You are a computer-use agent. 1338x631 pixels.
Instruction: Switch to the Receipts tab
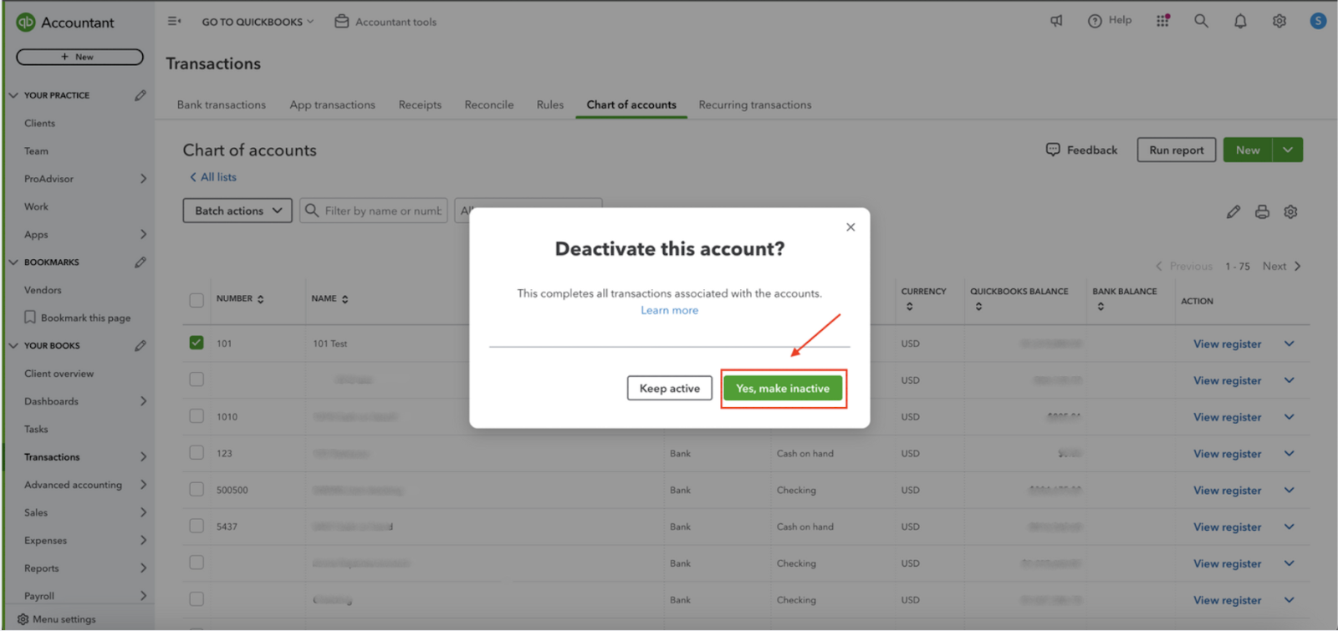[420, 104]
